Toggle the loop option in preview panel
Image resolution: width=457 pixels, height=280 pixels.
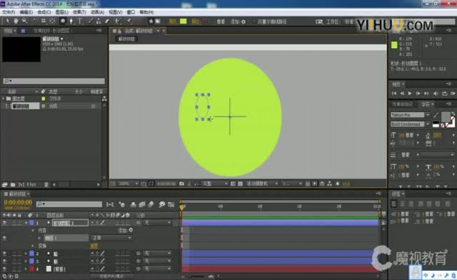445,93
